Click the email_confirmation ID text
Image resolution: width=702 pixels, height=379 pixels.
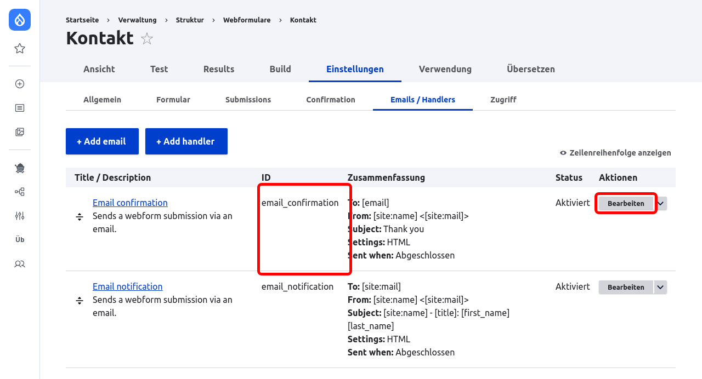click(x=300, y=203)
